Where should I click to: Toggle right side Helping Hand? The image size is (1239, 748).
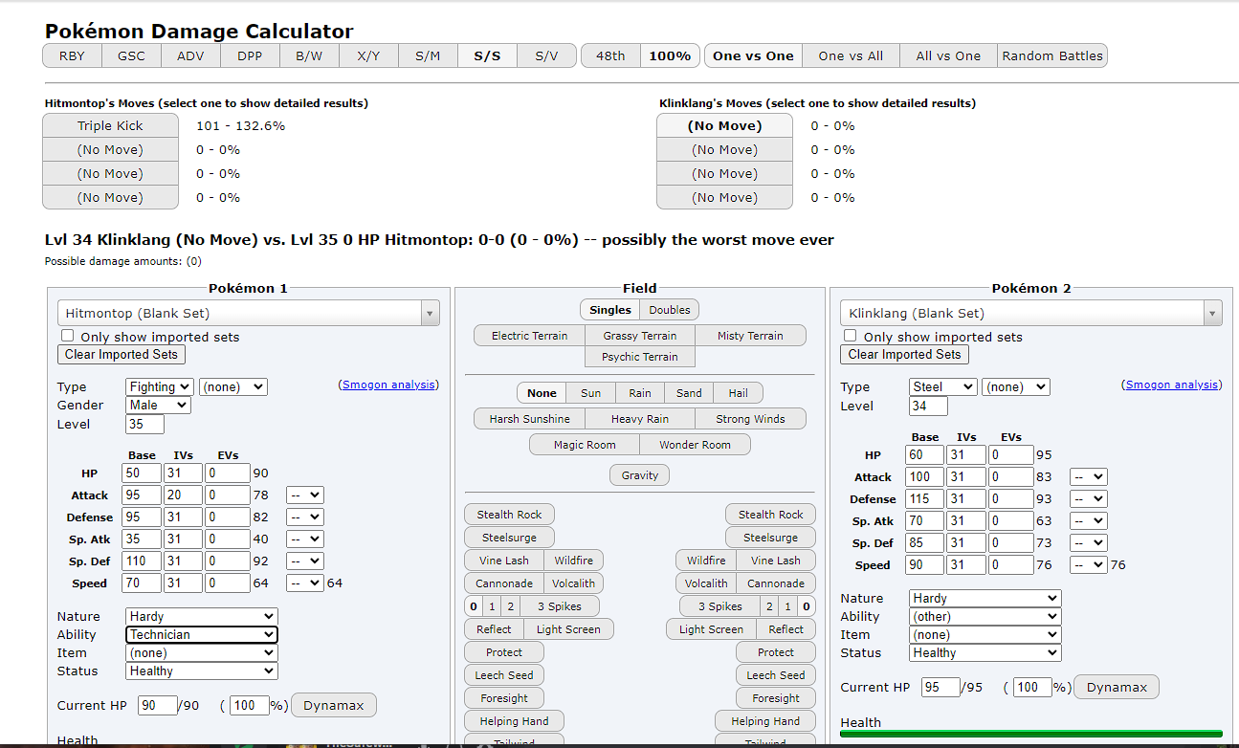pyautogui.click(x=765, y=721)
